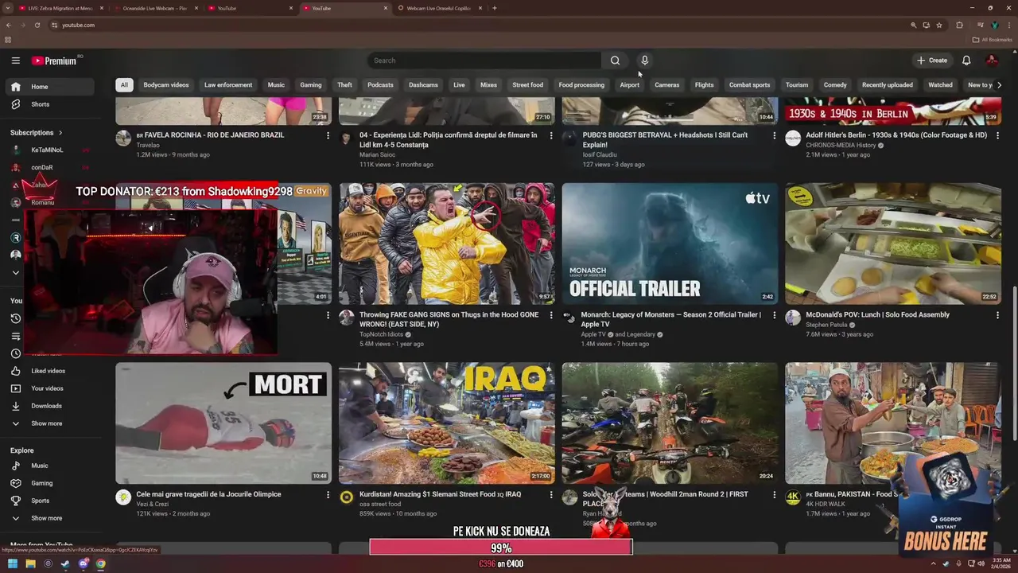
Task: Open options for Kurdistan Street Food video
Action: click(x=550, y=495)
